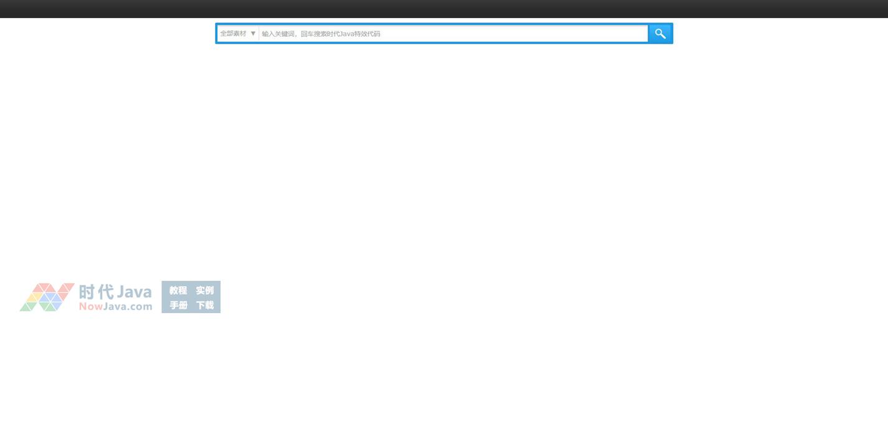Click the 教程 label in the badge
The width and height of the screenshot is (888, 447).
pyautogui.click(x=178, y=290)
